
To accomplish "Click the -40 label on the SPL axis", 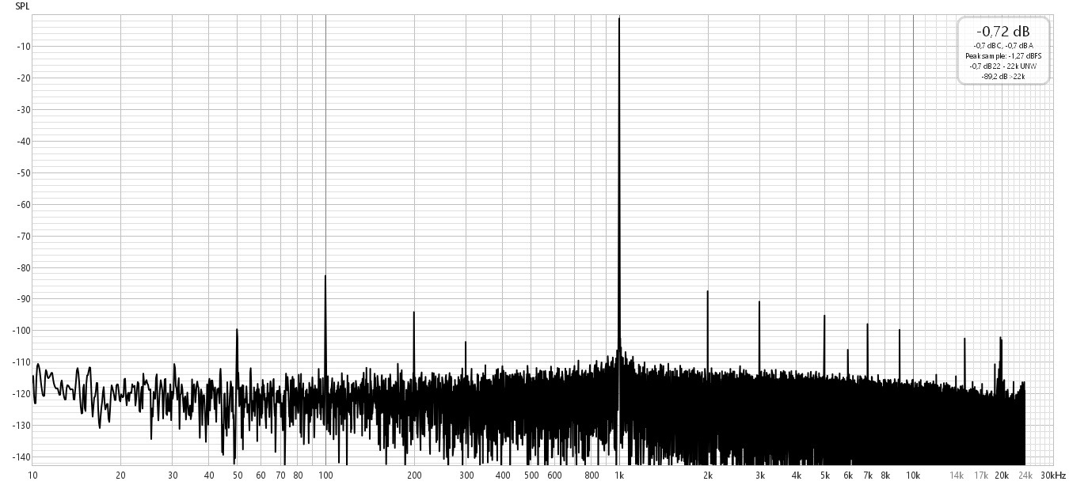I will tap(24, 141).
